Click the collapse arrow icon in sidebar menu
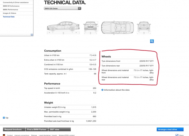The width and height of the screenshot is (189, 136). (x=32, y=35)
